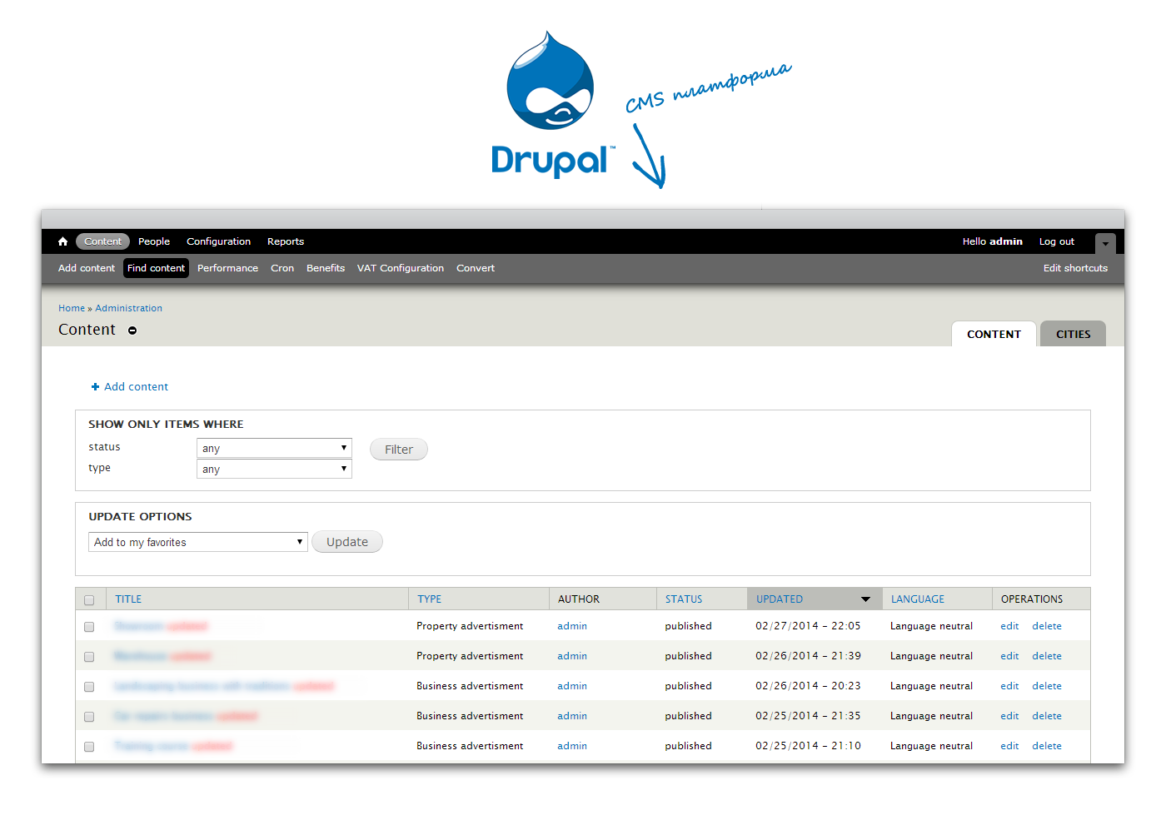The height and width of the screenshot is (825, 1166).
Task: Open the Configuration menu
Action: (218, 241)
